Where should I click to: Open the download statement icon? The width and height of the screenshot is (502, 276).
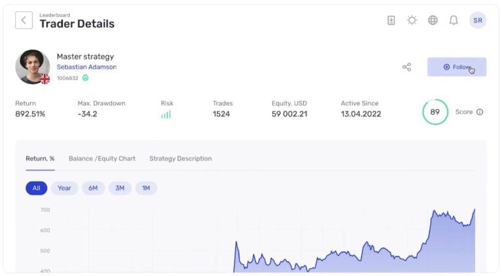point(391,20)
